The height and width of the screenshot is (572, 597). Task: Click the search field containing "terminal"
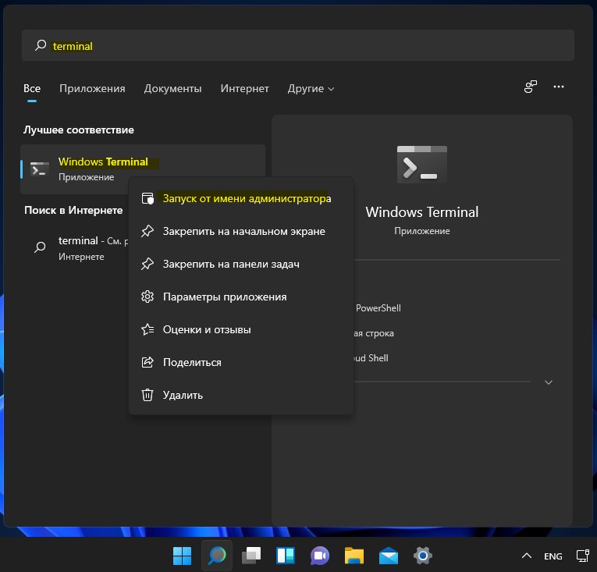(298, 45)
